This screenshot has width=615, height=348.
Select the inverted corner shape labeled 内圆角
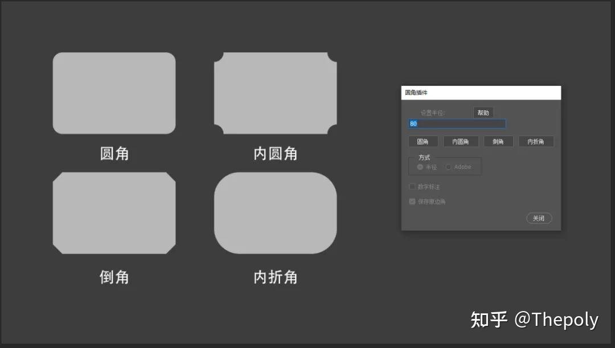(275, 93)
